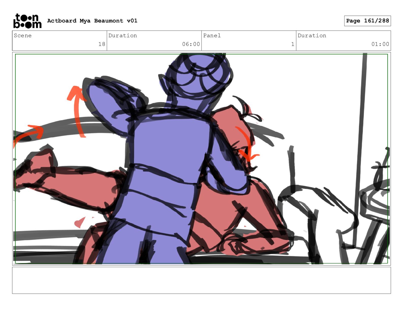Click the 'Scene' header label

click(x=23, y=36)
